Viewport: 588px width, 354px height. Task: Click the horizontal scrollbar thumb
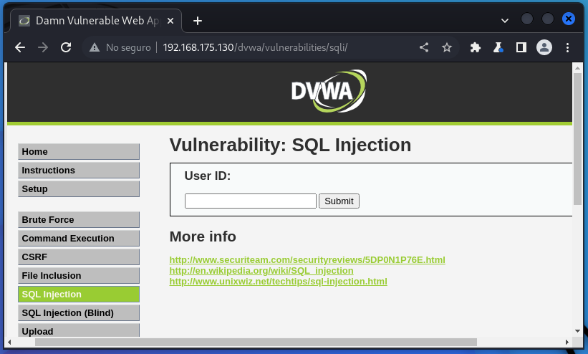(256, 342)
